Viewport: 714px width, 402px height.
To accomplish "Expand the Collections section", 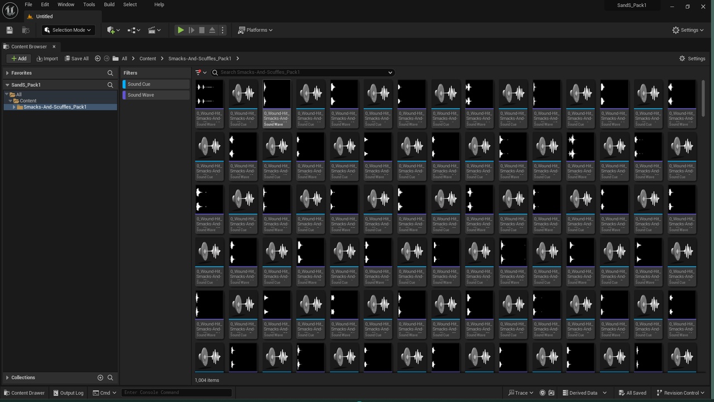I will click(7, 377).
